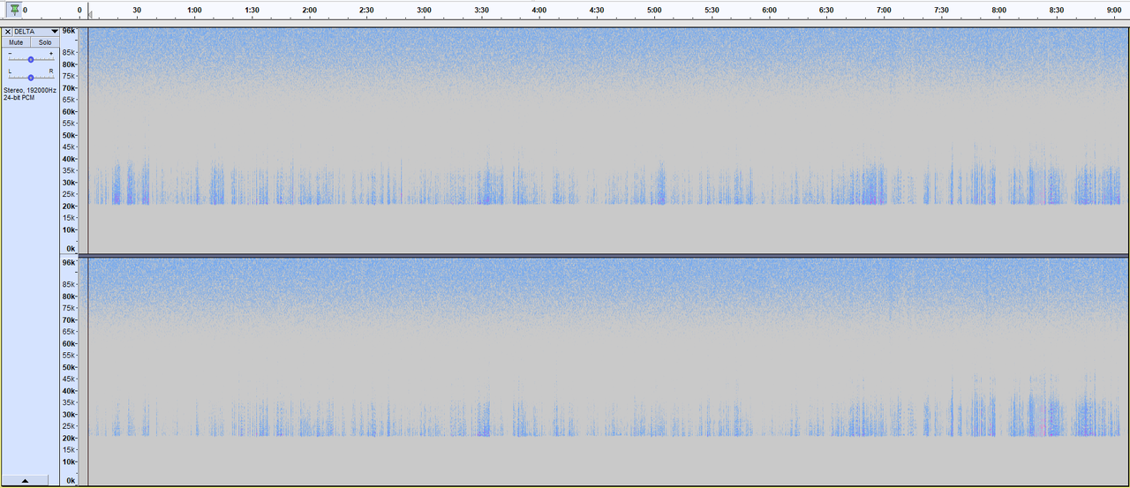Click timeline ruler at 30 seconds
The height and width of the screenshot is (488, 1130).
pos(137,10)
